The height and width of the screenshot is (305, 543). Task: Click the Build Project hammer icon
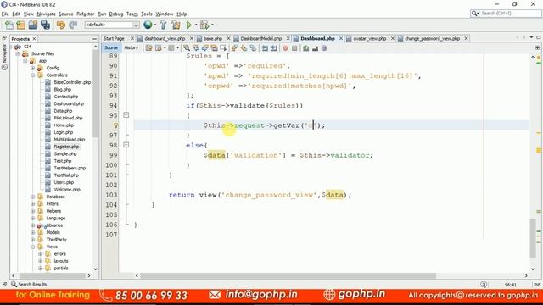pyautogui.click(x=163, y=25)
